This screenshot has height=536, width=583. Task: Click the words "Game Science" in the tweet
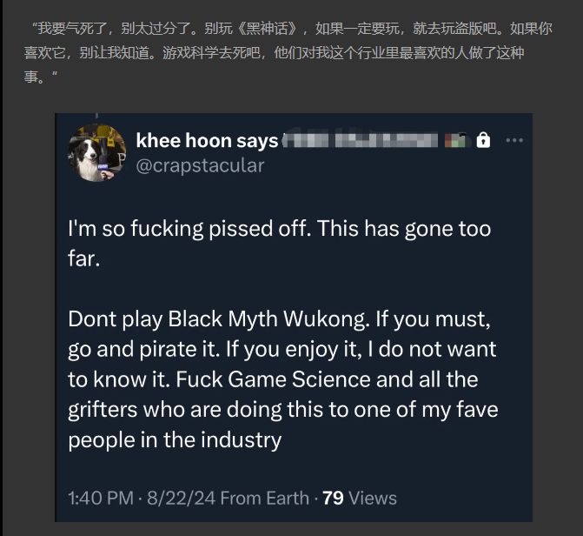point(299,379)
